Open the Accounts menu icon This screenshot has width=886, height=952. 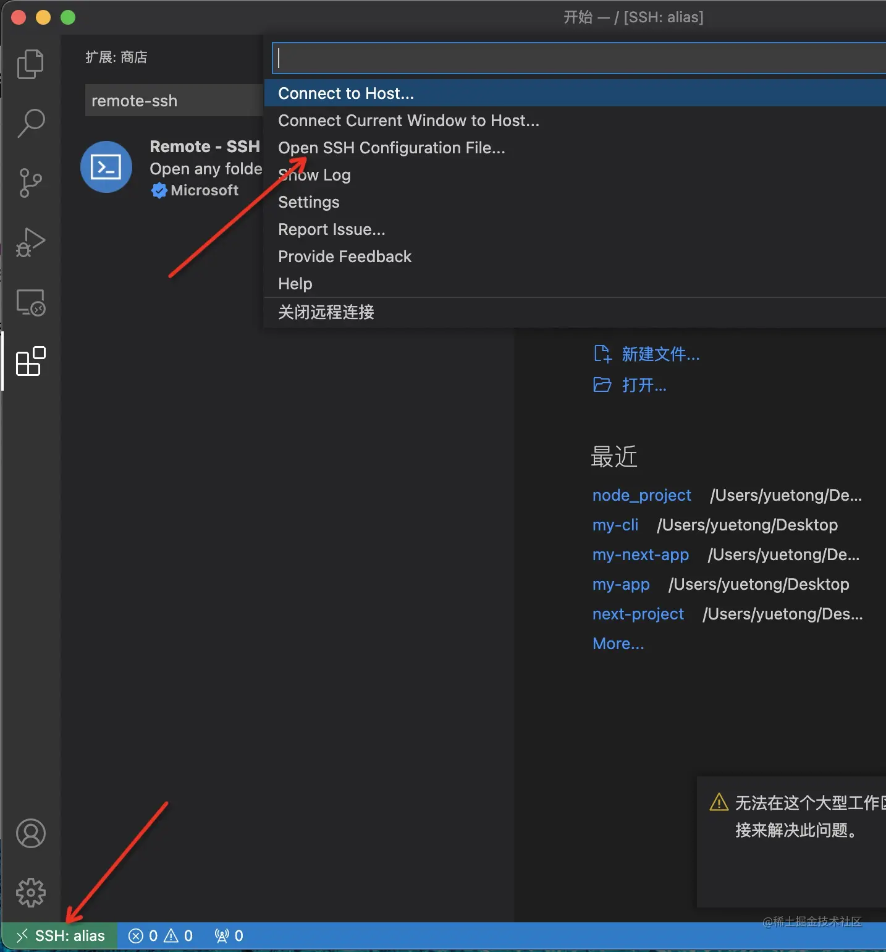[x=30, y=833]
